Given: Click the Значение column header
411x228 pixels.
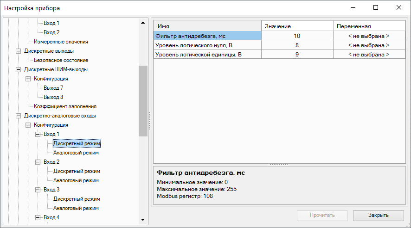Looking at the screenshot, I should click(x=297, y=26).
